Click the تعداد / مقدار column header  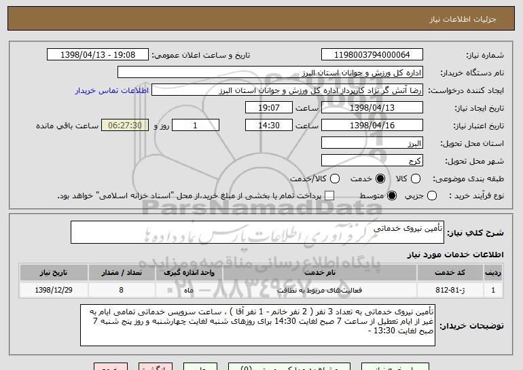(x=122, y=273)
